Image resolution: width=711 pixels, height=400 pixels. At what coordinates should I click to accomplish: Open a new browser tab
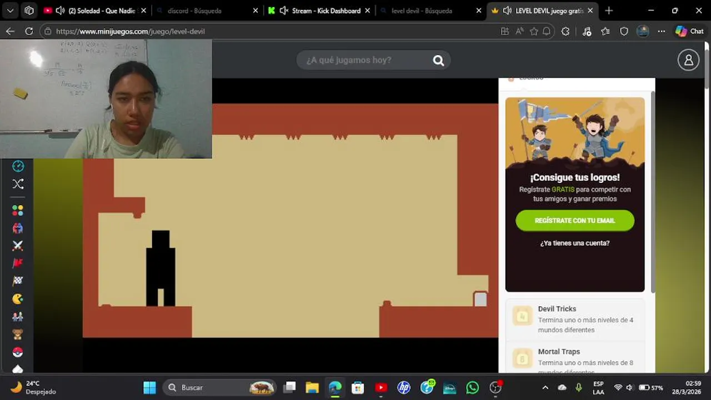click(x=609, y=11)
